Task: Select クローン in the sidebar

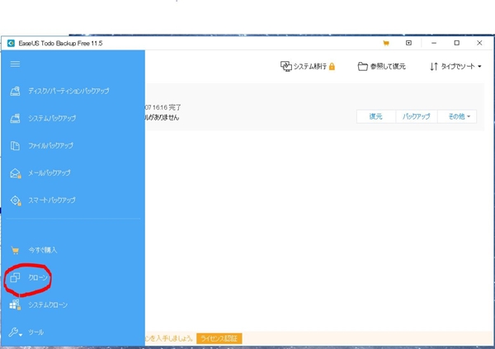Action: (38, 277)
